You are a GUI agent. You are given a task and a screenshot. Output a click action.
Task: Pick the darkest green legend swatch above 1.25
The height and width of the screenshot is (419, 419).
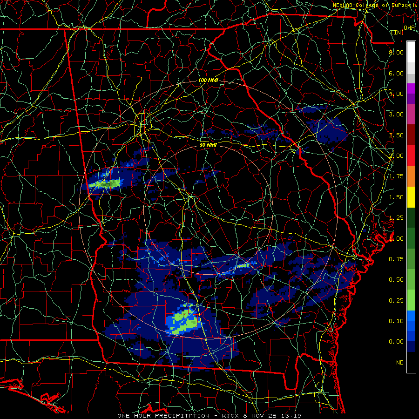[411, 217]
